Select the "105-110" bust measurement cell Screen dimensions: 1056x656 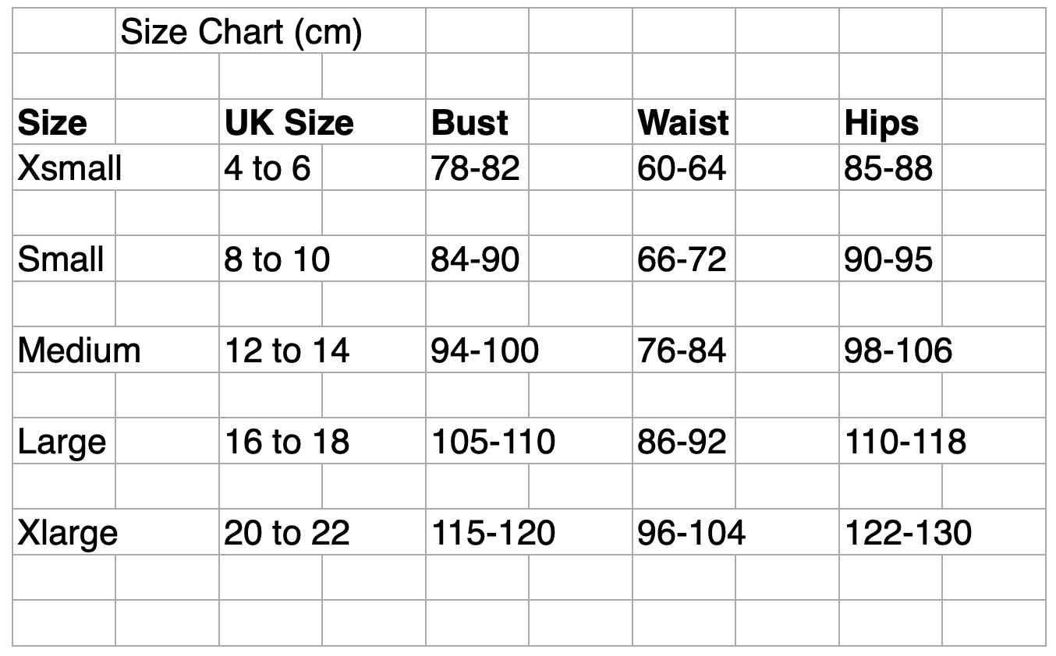click(x=493, y=442)
